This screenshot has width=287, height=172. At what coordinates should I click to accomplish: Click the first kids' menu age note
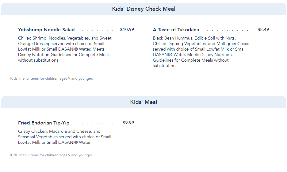(52, 78)
